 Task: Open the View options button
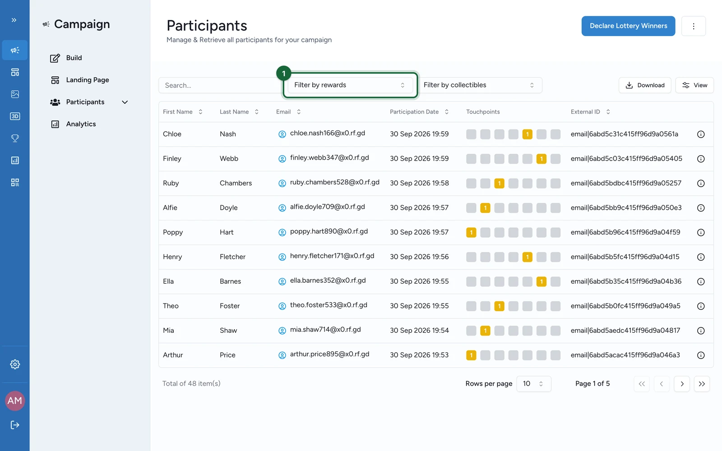pos(694,85)
